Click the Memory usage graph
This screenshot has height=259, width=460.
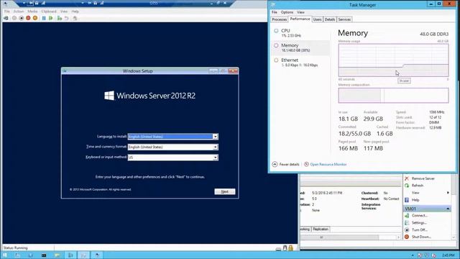(393, 60)
